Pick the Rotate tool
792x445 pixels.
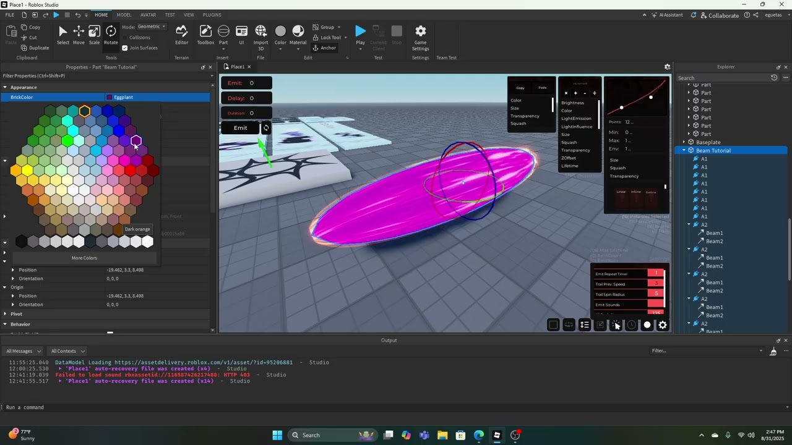click(111, 35)
